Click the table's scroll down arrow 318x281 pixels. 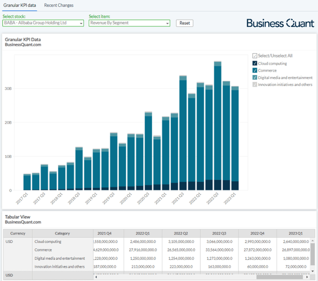313,271
